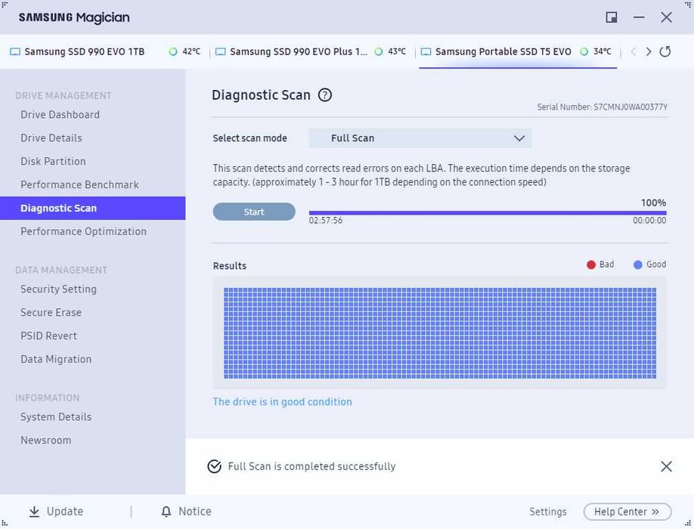Click the Update download icon

coord(34,512)
